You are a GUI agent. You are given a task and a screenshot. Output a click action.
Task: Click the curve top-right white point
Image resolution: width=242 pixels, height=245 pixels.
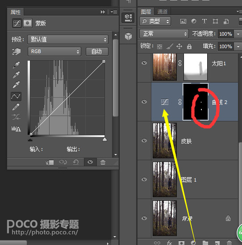click(x=104, y=61)
